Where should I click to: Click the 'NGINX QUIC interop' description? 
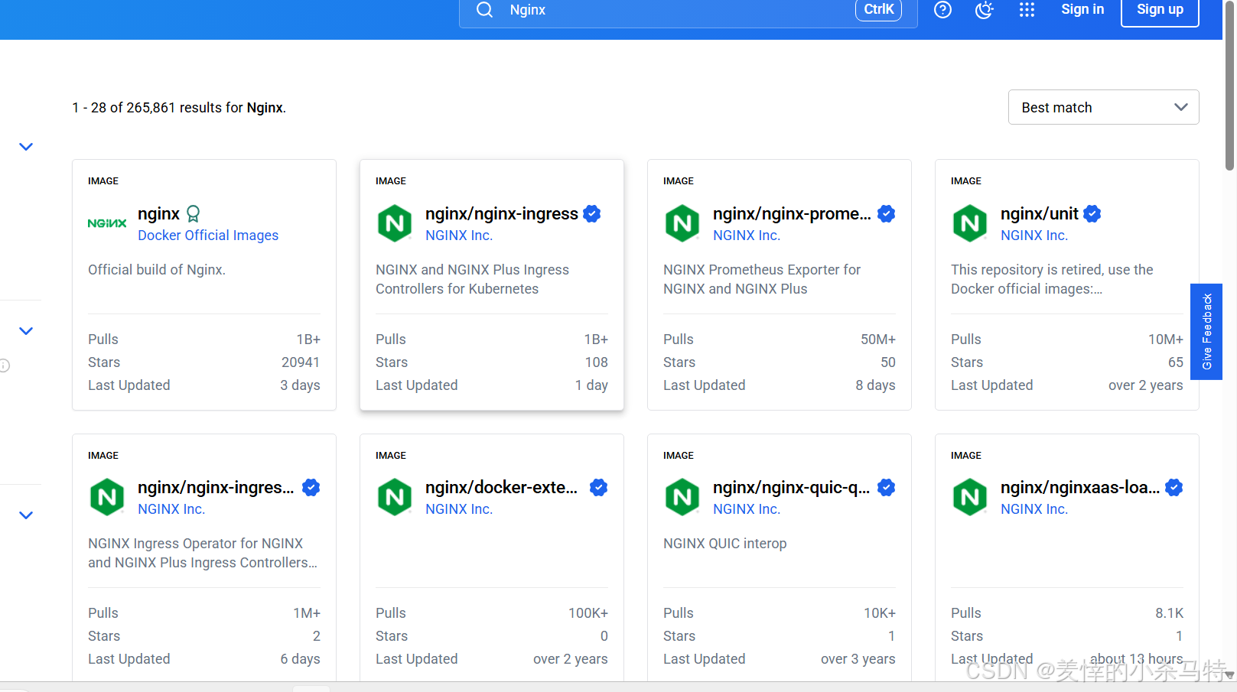725,544
